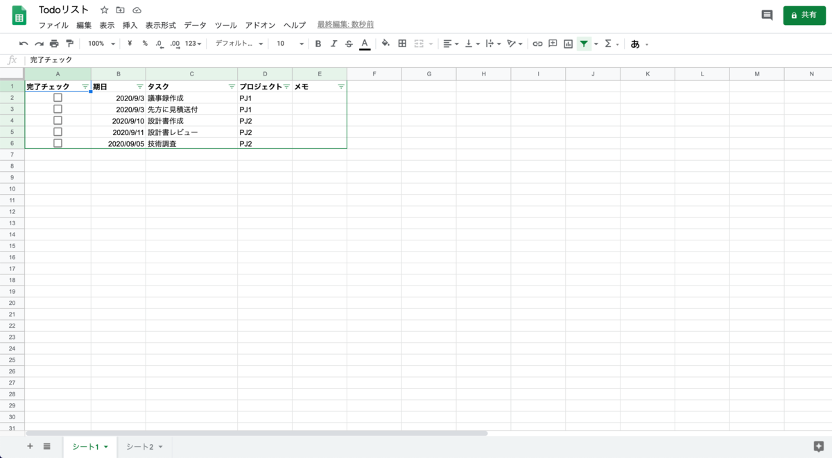Open the cell borders tool
This screenshot has height=458, width=832.
(402, 44)
